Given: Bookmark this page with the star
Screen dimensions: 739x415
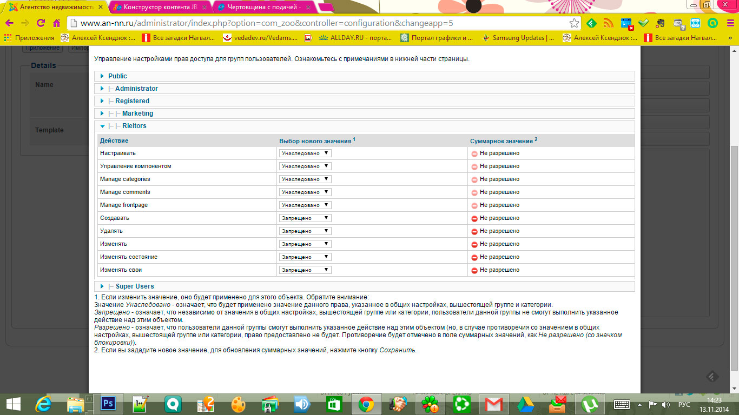Looking at the screenshot, I should (574, 23).
